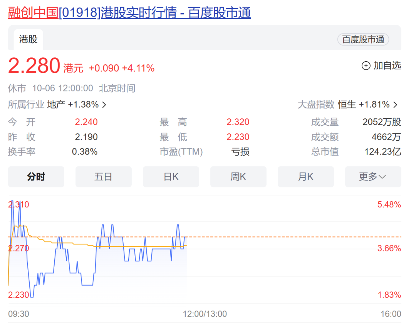
Task: Click the 最高 value 2.320
Action: click(x=238, y=122)
